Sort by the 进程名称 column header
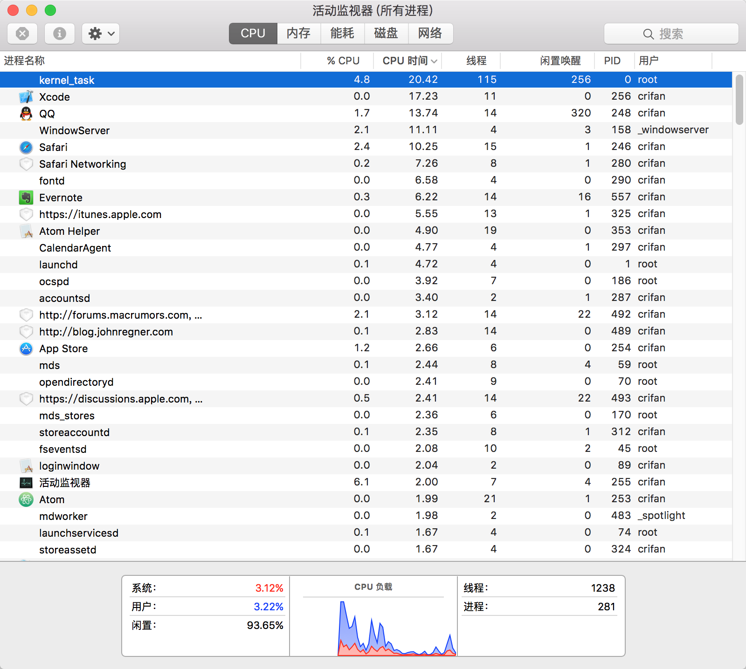The width and height of the screenshot is (746, 669). coord(150,61)
